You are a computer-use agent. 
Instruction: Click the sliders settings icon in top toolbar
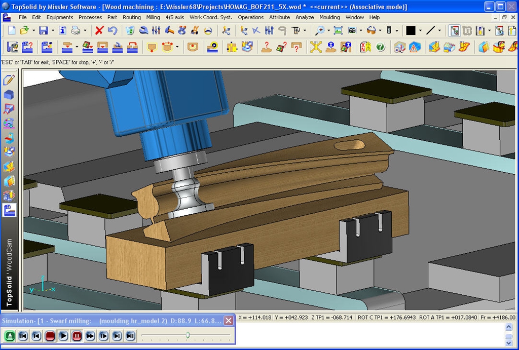(x=156, y=31)
